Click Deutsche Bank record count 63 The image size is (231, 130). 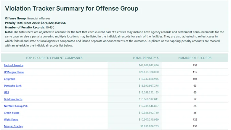pos(195,85)
